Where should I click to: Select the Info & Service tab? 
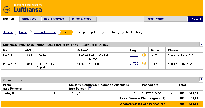(x=54, y=19)
